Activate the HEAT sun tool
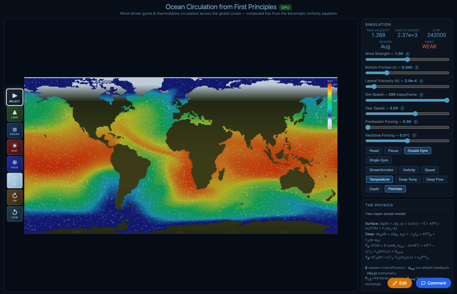 pos(15,147)
